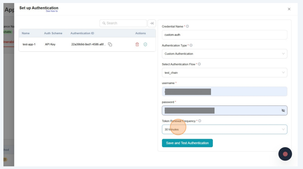This screenshot has height=169, width=303.
Task: Focus the Search box above the table
Action: click(x=124, y=23)
